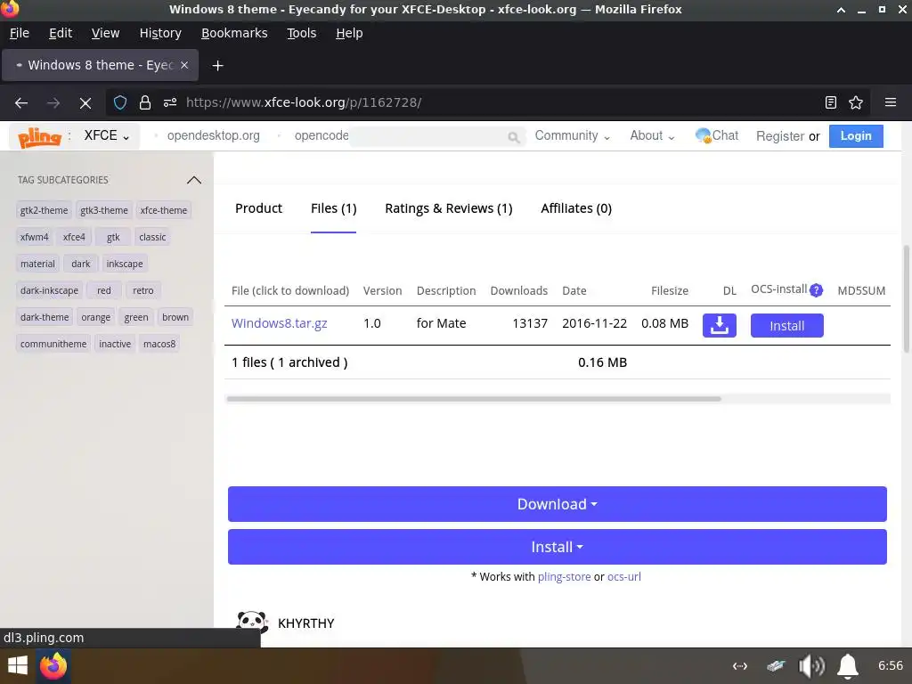The image size is (912, 684).
Task: Click the KHYRTHY author name
Action: click(306, 623)
